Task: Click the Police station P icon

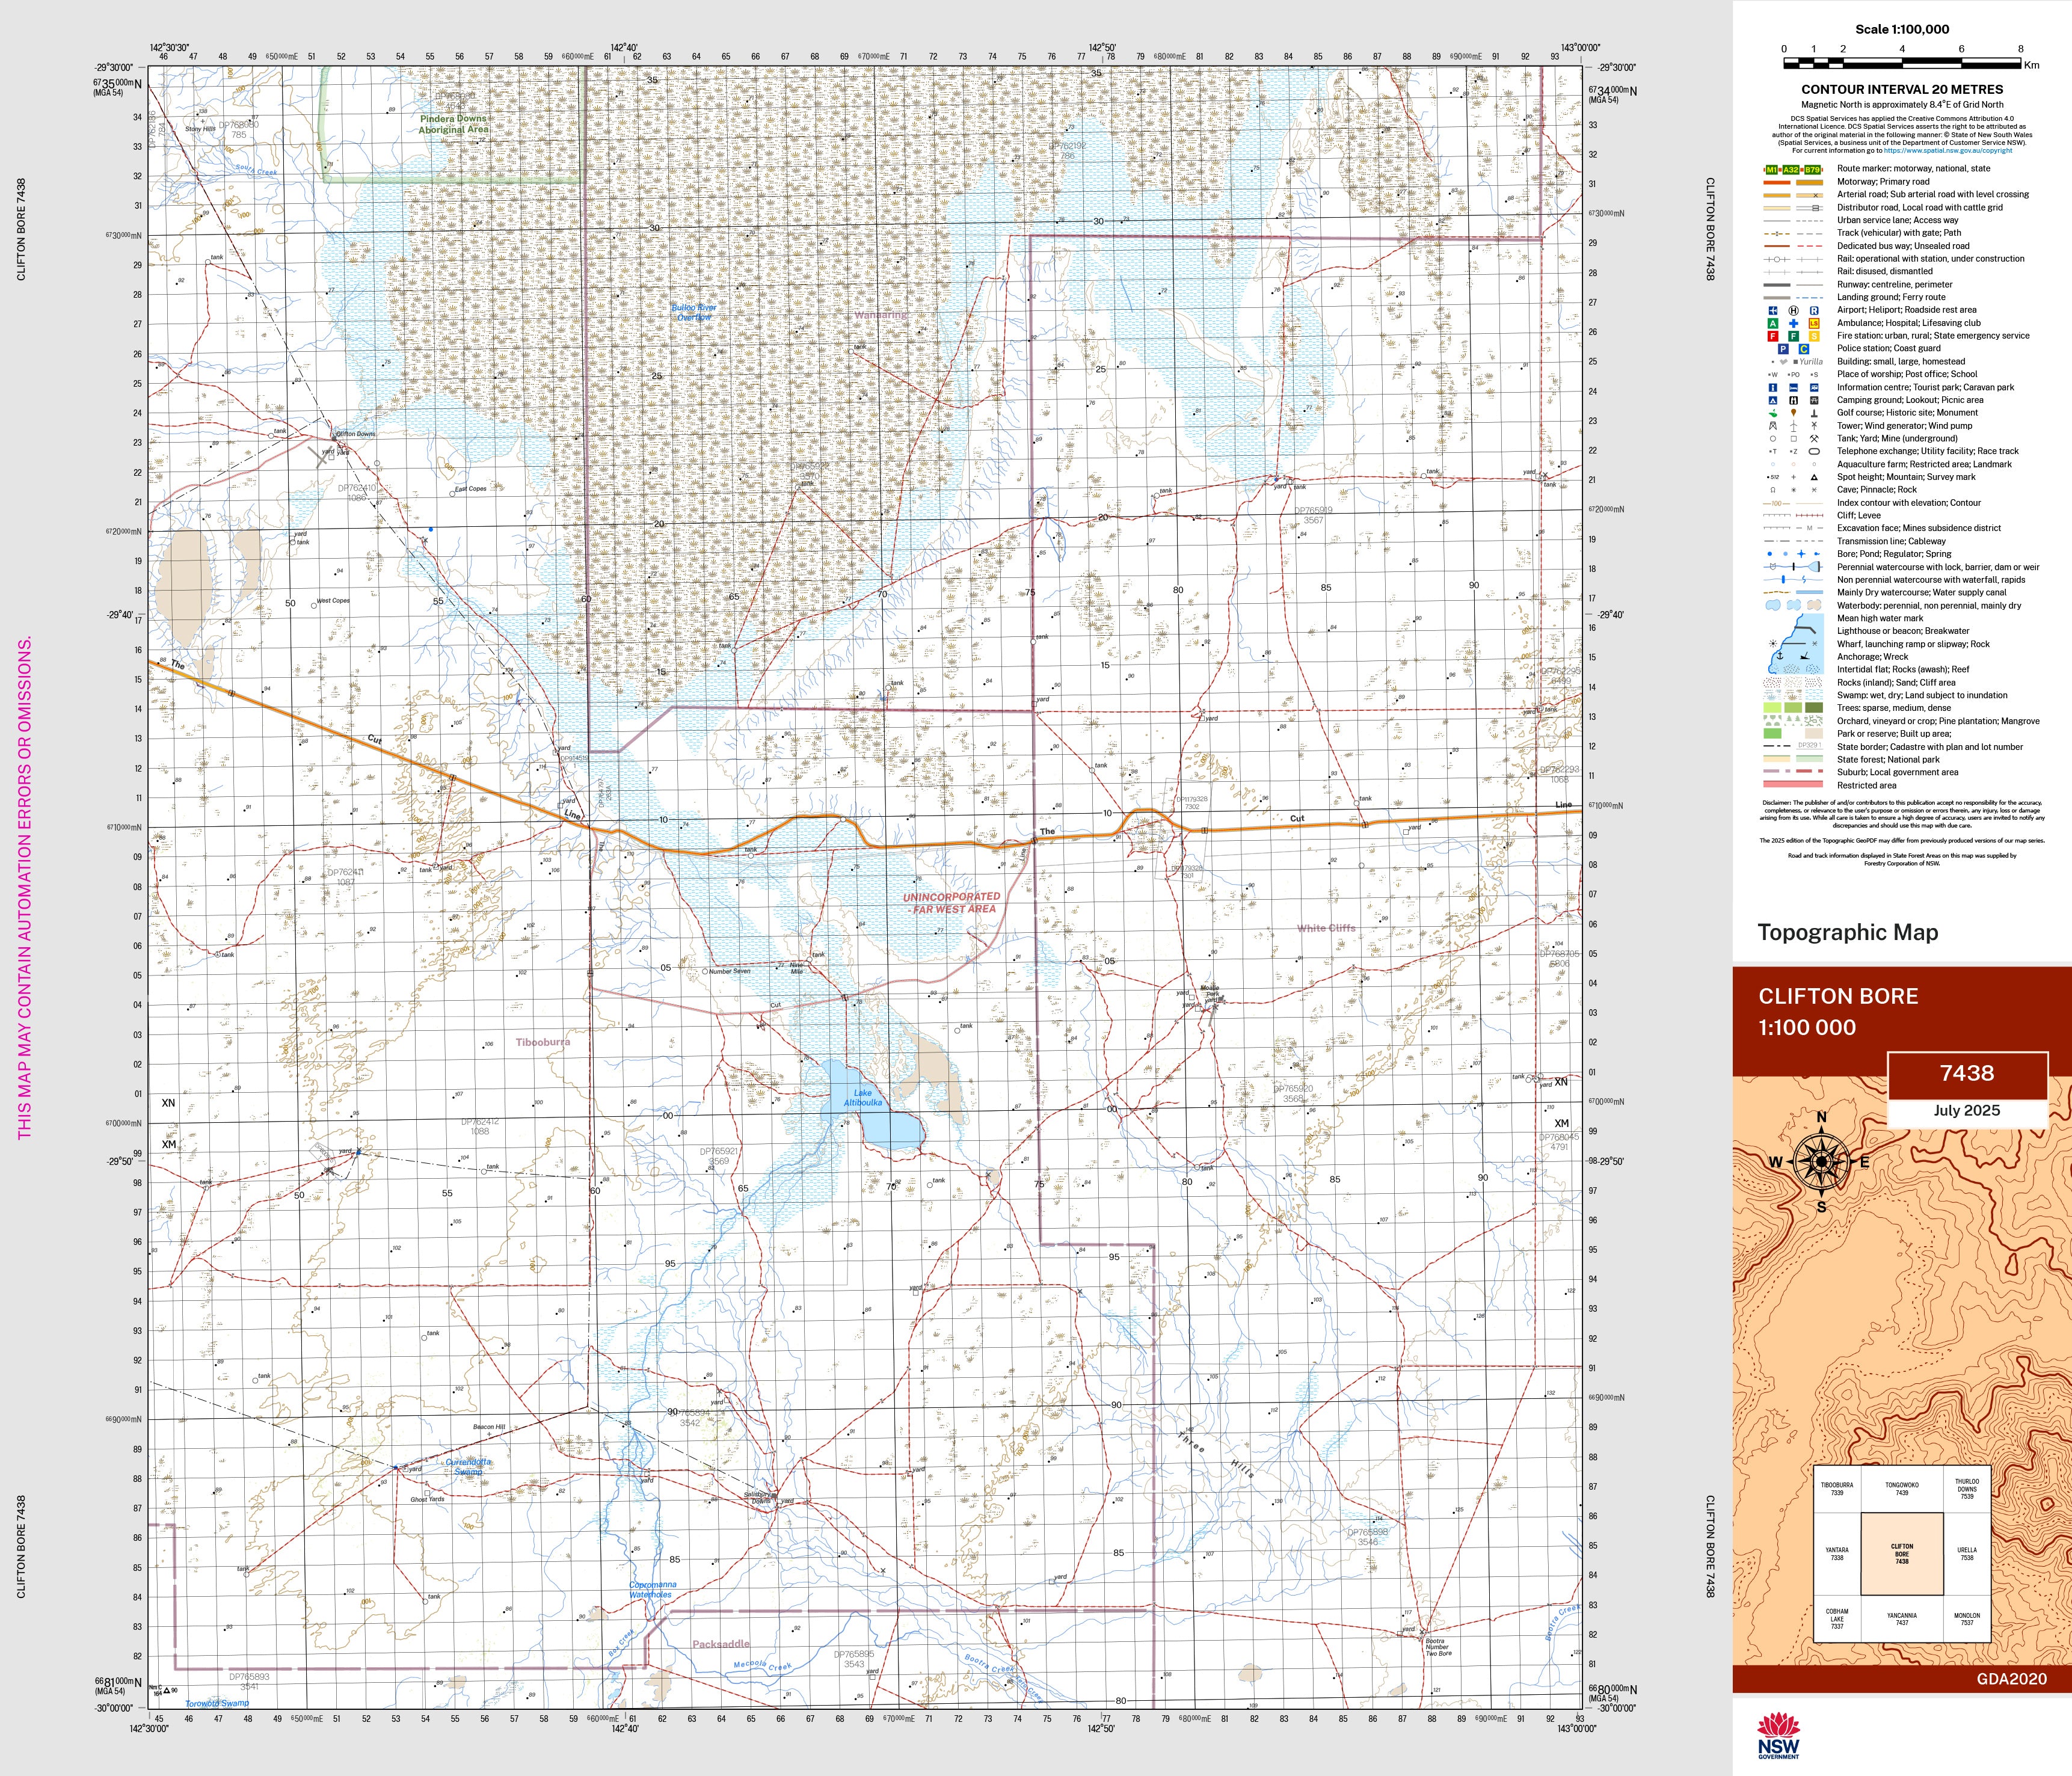Action: 1784,349
